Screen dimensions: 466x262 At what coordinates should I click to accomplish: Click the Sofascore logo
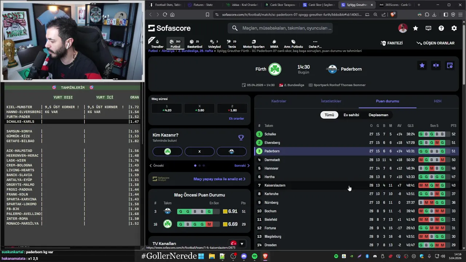click(x=169, y=28)
